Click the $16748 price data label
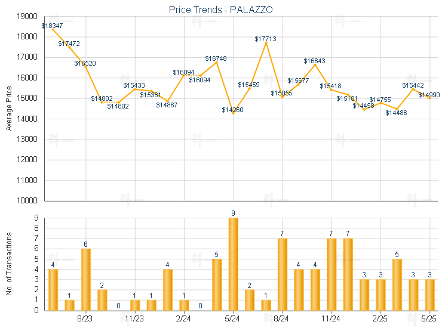Viewport: 442px width, 328px height. pyautogui.click(x=216, y=58)
